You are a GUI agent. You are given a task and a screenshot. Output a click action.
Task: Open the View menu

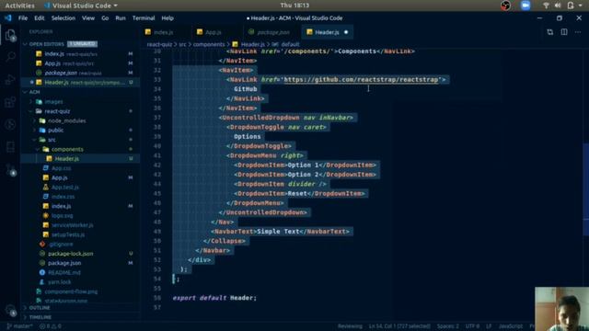tap(88, 18)
